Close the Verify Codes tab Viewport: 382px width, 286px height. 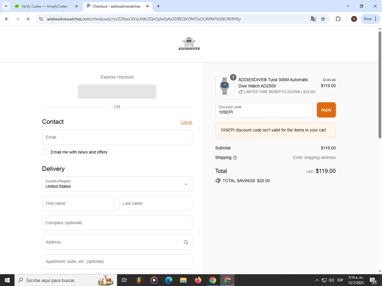click(76, 6)
